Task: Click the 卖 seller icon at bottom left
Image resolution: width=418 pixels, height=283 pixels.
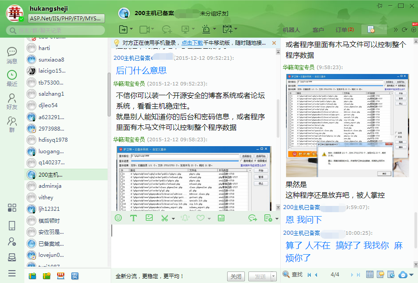Action: [x=75, y=276]
